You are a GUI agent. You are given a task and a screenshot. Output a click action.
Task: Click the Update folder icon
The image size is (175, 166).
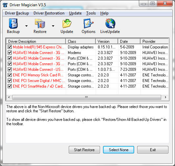tap(67, 26)
